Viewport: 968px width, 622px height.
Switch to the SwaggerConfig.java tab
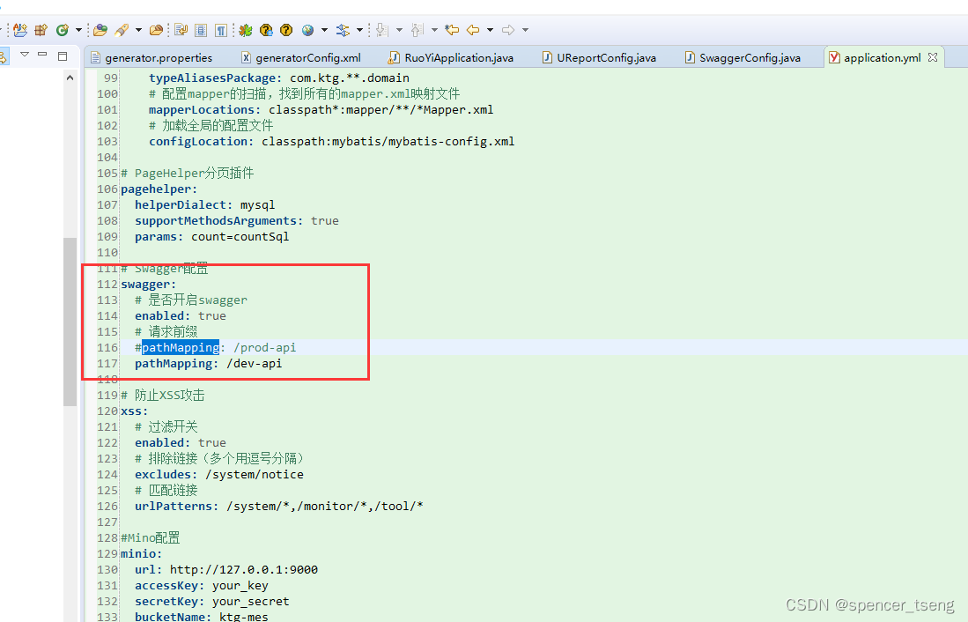point(749,57)
